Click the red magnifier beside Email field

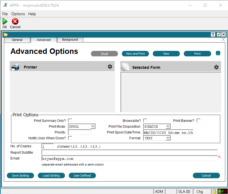(219, 157)
